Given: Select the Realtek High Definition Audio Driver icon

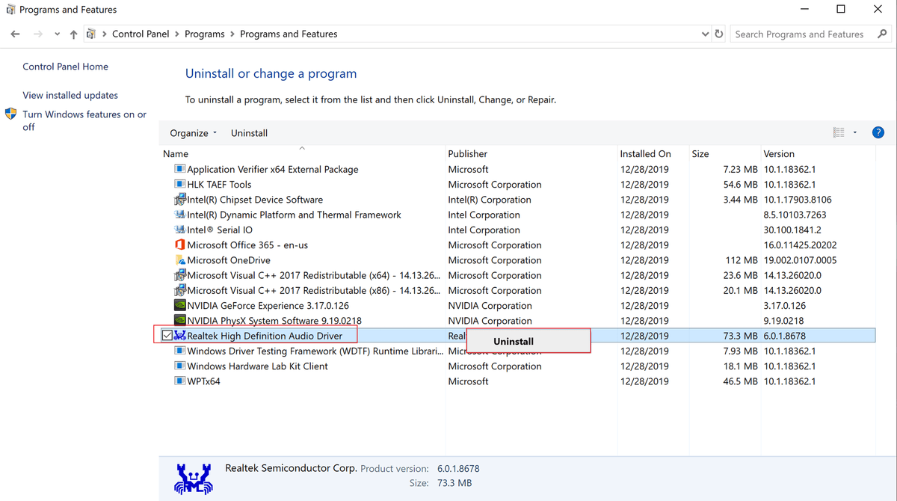Looking at the screenshot, I should click(179, 335).
